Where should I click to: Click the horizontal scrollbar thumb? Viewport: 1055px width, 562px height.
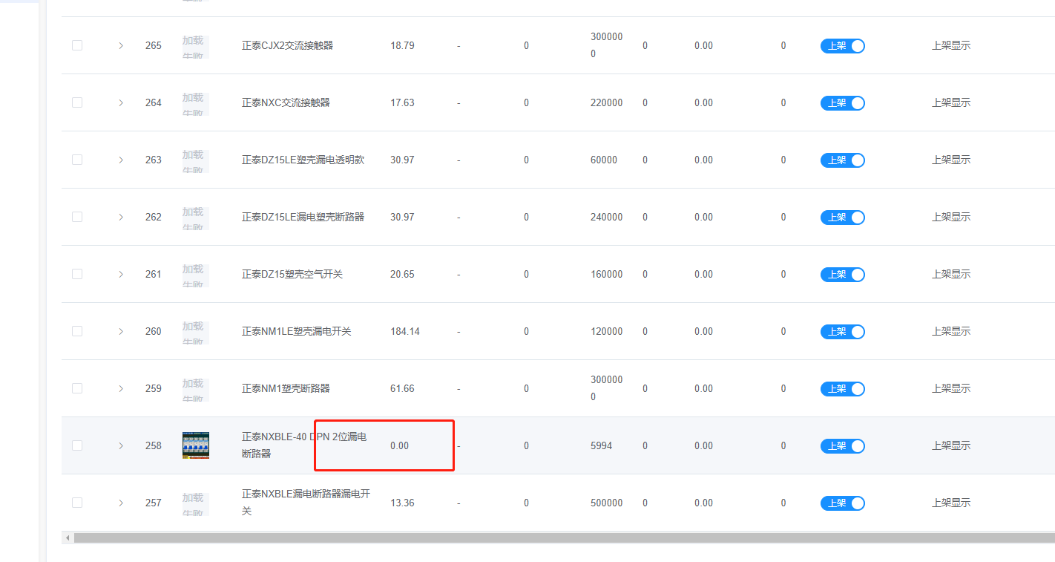pyautogui.click(x=564, y=538)
